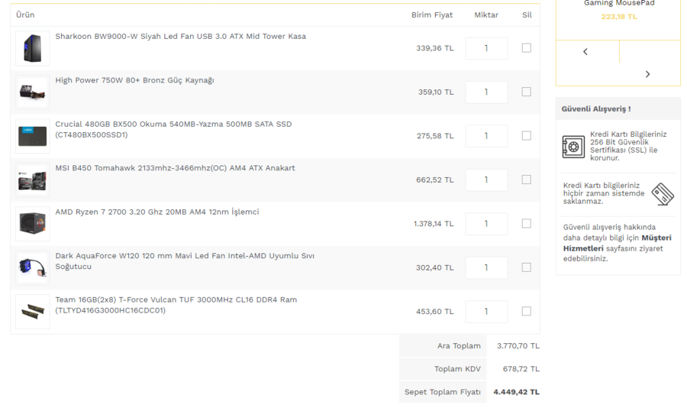Go to previous item in product carousel

click(585, 52)
